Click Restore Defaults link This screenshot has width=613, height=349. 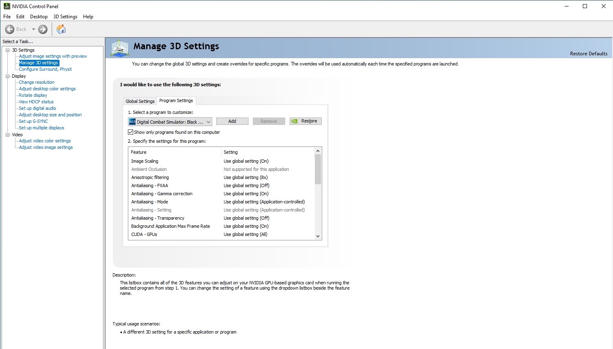pyautogui.click(x=589, y=54)
